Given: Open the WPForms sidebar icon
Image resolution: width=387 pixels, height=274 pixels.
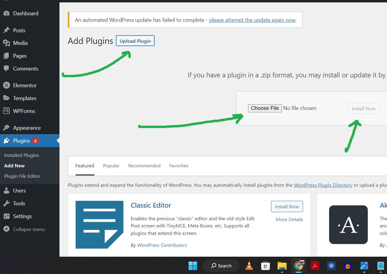Looking at the screenshot, I should pyautogui.click(x=6, y=111).
